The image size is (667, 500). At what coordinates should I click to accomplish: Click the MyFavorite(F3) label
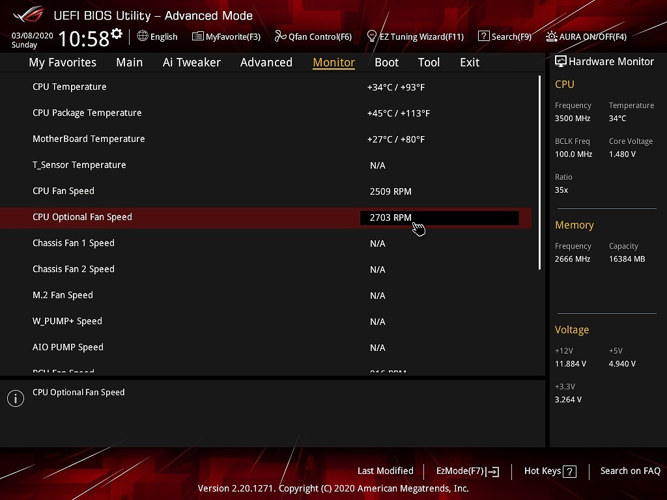[x=233, y=36]
